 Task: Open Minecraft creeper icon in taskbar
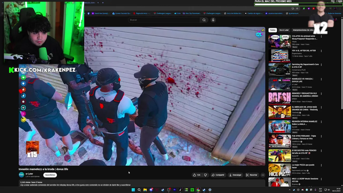pos(192,190)
